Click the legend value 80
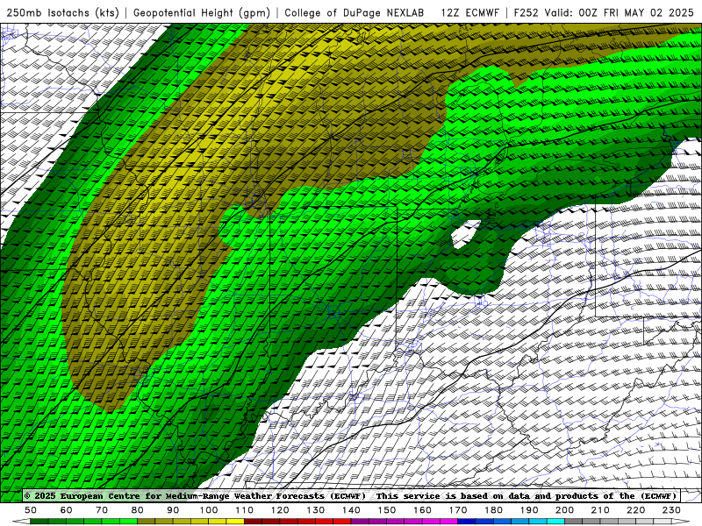Viewport: 702px width, 526px height. tap(138, 510)
